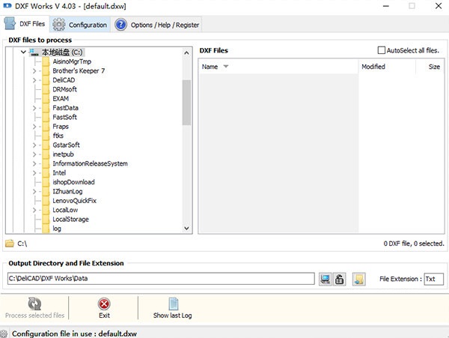Expand the Brother's Keeper 7 folder
Screen dimensions: 449x338
tap(34, 70)
